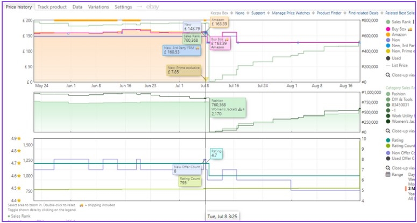Open Manage Price Watches link
The height and width of the screenshot is (223, 417).
click(289, 12)
